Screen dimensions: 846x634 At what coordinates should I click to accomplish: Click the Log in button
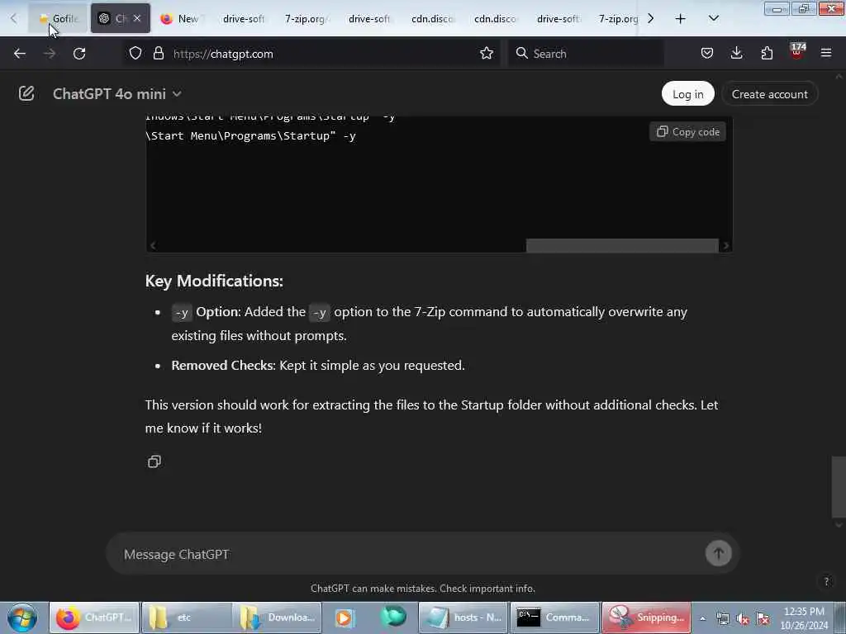coord(688,94)
